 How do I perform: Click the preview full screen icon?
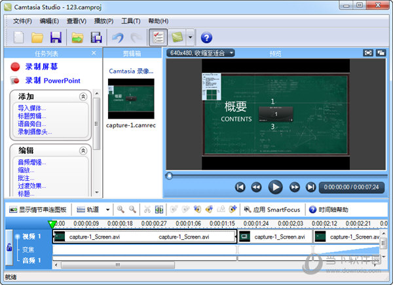368,53
